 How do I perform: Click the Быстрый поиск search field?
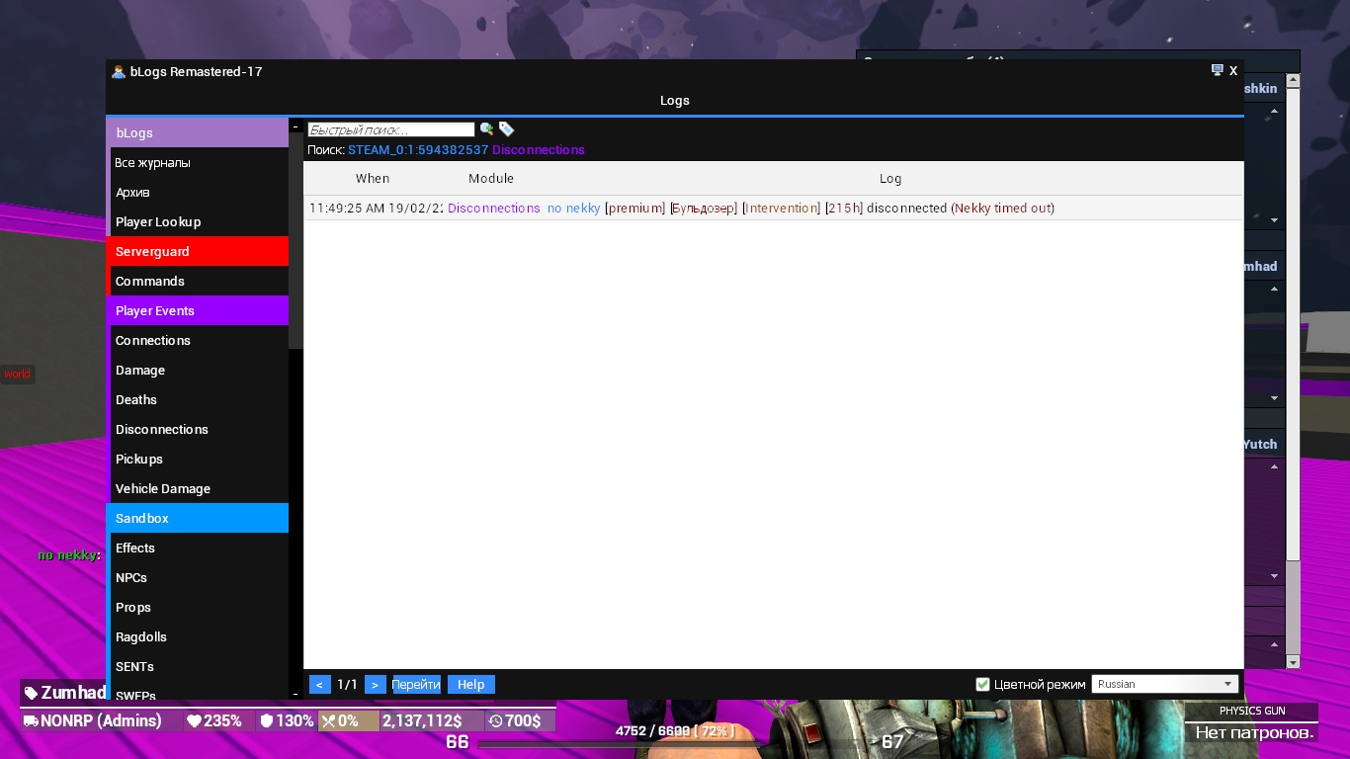[391, 129]
